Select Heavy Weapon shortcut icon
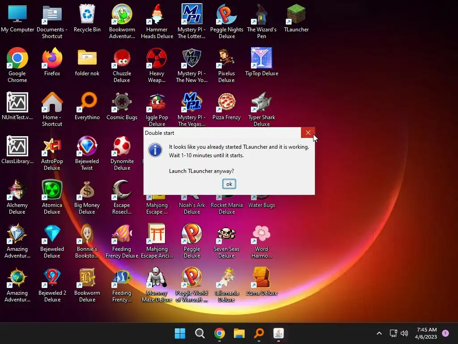This screenshot has height=344, width=458. tap(157, 65)
